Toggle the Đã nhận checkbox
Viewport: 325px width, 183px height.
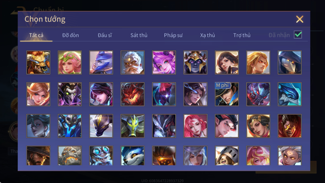click(x=298, y=35)
